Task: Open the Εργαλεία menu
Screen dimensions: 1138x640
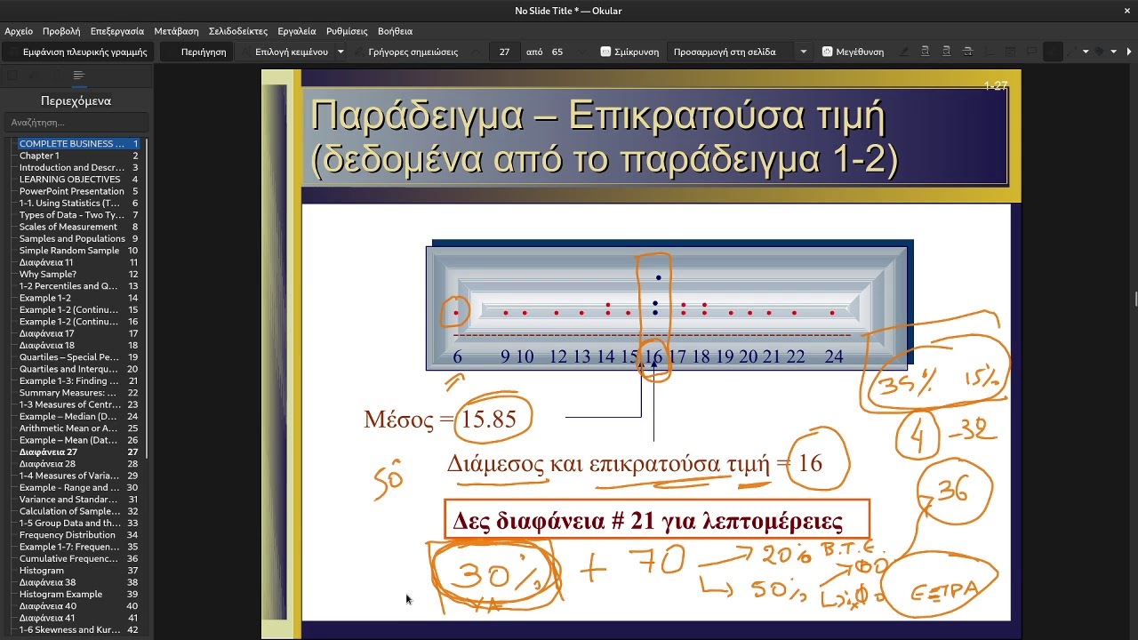Action: coord(297,31)
